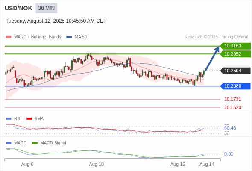Select the 10.3163 resistance price tag
Viewport: 252px width, 171px height.
point(235,46)
